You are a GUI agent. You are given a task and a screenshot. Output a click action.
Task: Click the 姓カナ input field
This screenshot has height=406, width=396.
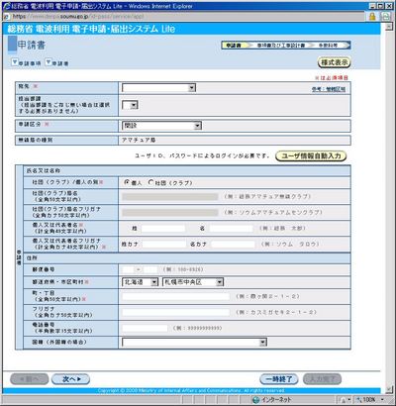164,244
